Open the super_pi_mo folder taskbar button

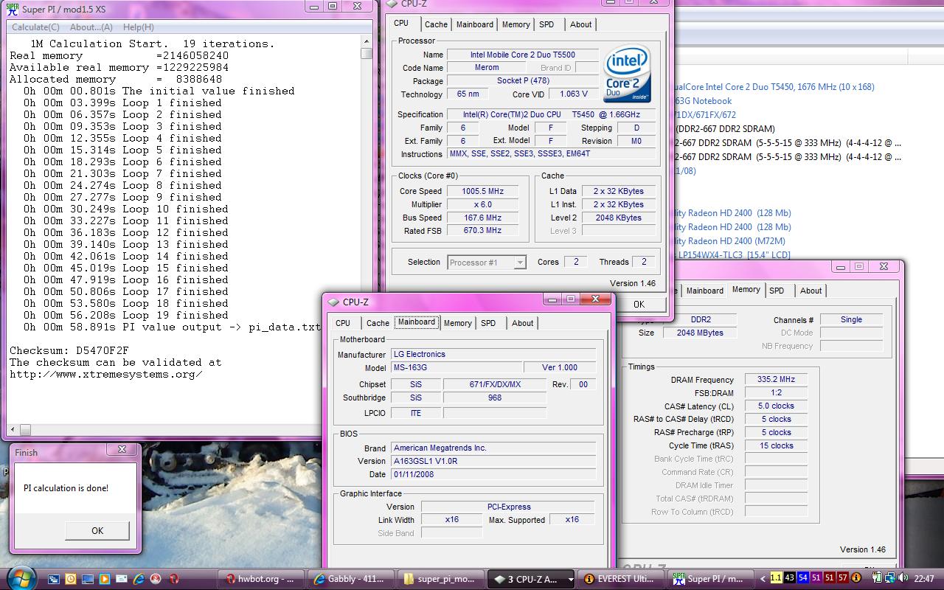click(x=440, y=579)
